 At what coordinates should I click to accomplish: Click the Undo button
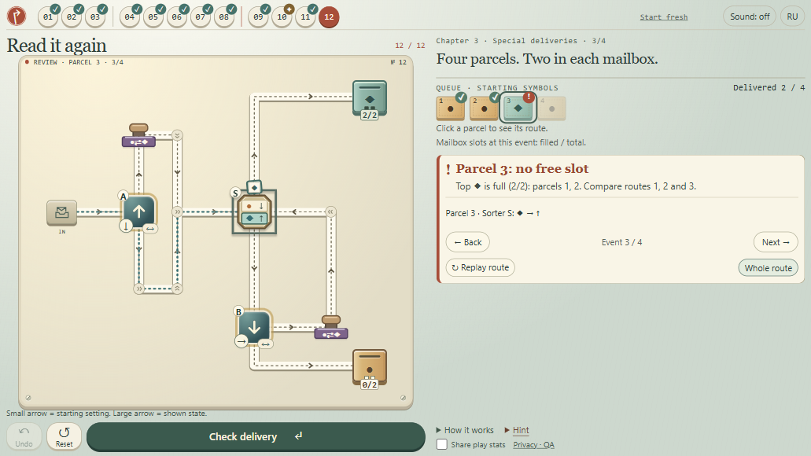(24, 437)
